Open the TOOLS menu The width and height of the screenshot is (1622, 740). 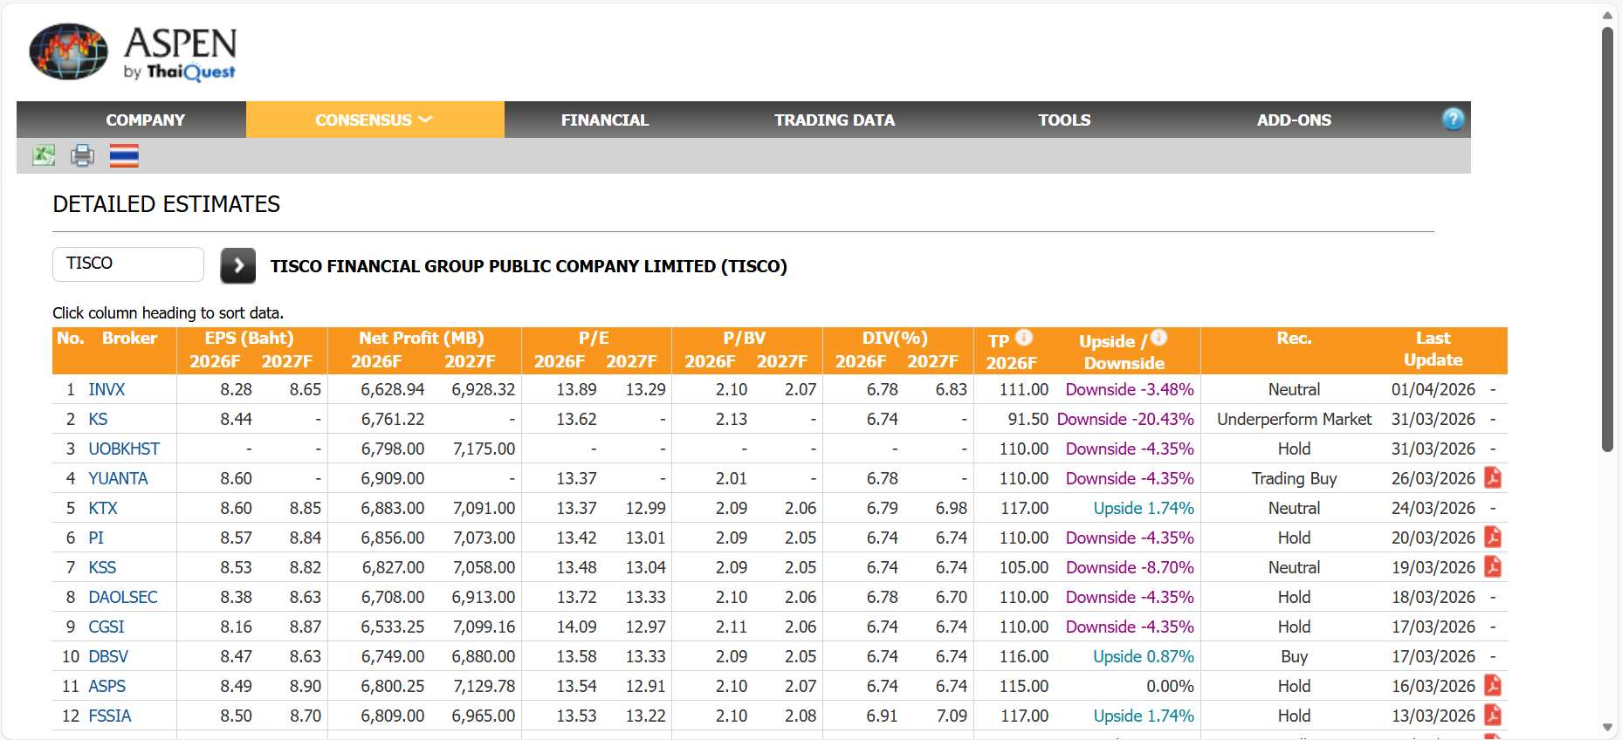click(1063, 120)
